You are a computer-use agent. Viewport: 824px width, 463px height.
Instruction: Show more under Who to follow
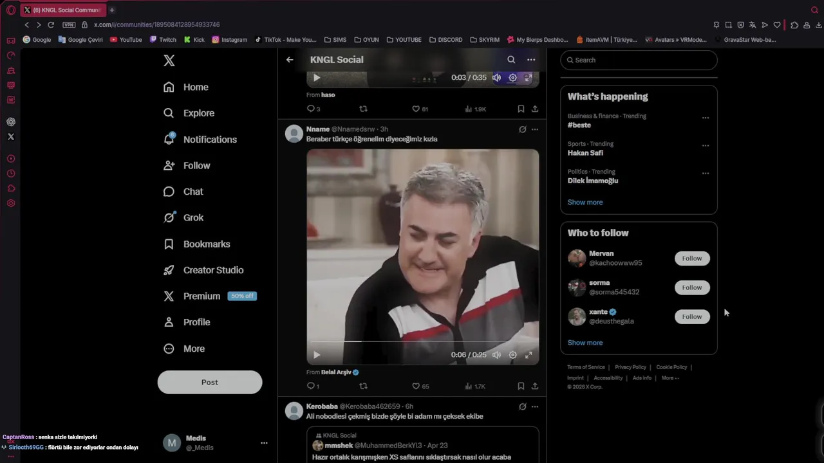585,343
